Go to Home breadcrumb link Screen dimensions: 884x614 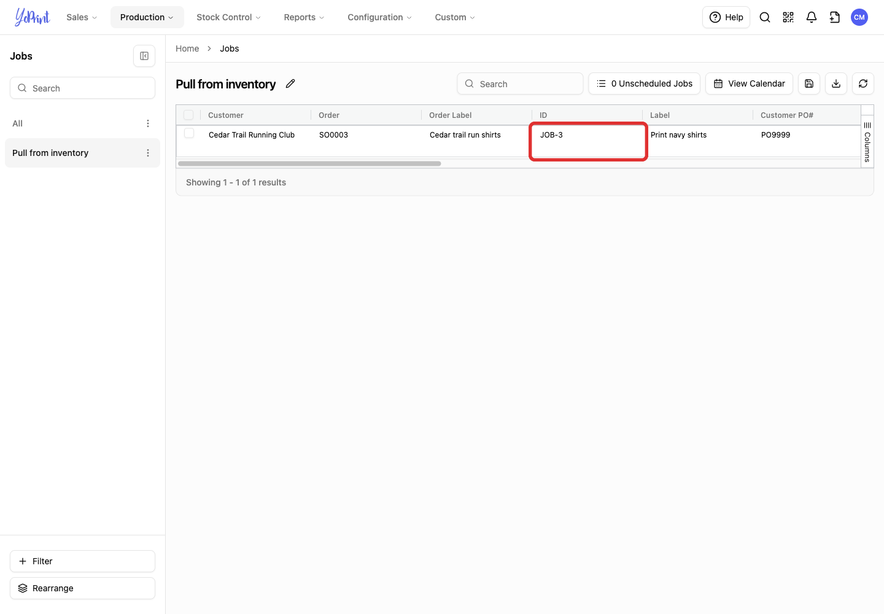[x=187, y=49]
